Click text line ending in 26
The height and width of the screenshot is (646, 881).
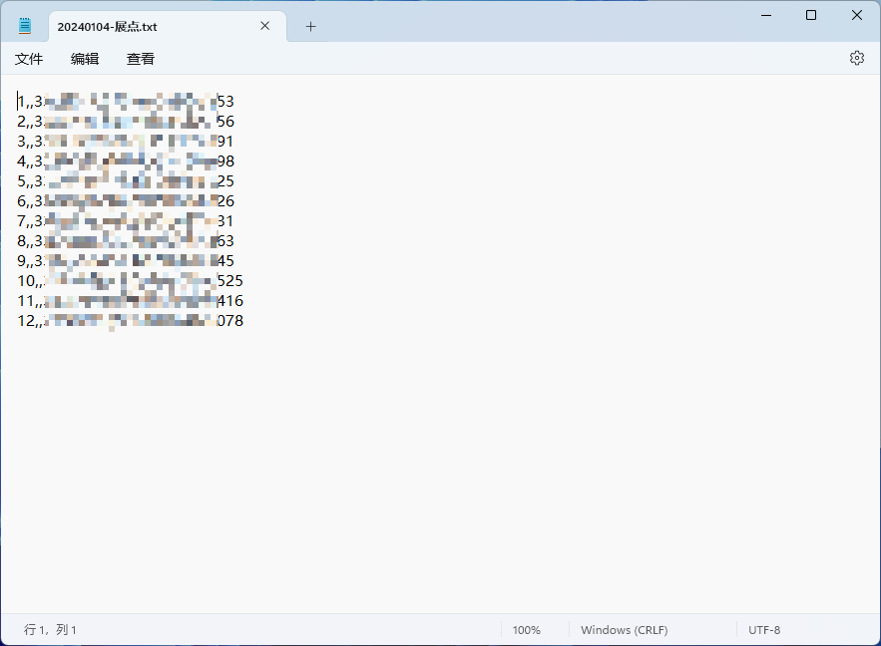126,201
